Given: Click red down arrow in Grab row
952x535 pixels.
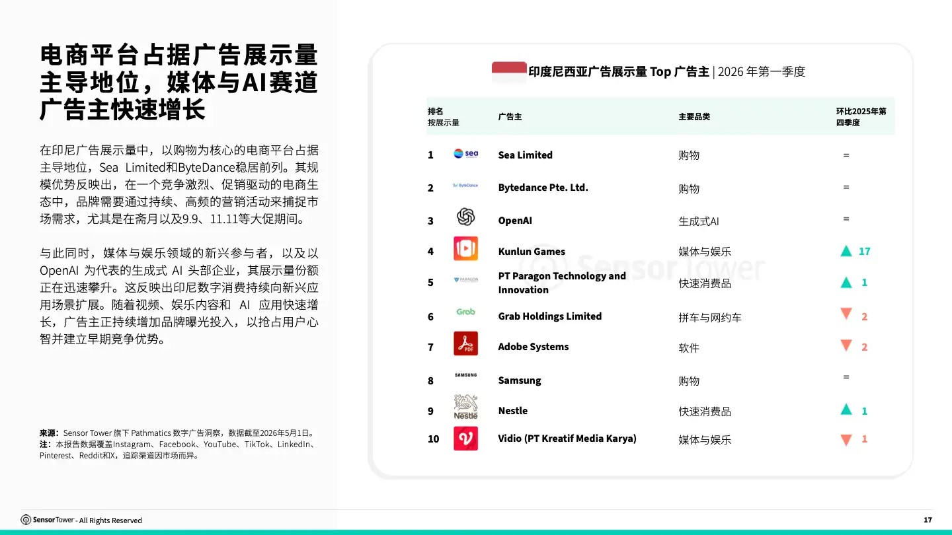Looking at the screenshot, I should (846, 314).
